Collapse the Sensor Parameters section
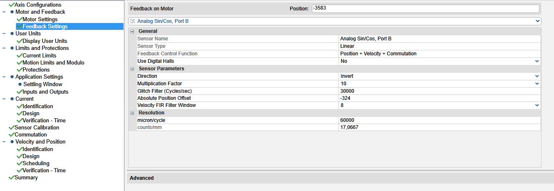554x191 pixels. [132, 69]
